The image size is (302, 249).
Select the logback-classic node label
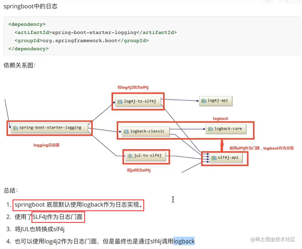coord(147,131)
